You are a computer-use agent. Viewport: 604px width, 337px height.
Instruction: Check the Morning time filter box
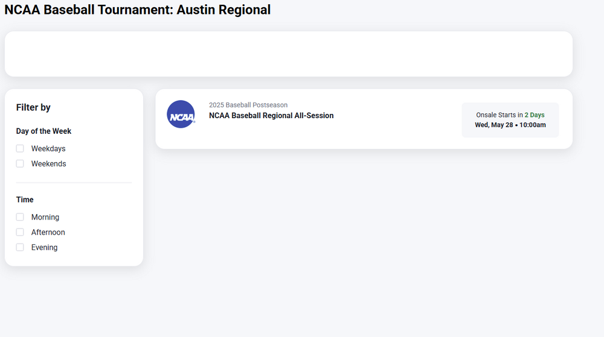coord(20,217)
